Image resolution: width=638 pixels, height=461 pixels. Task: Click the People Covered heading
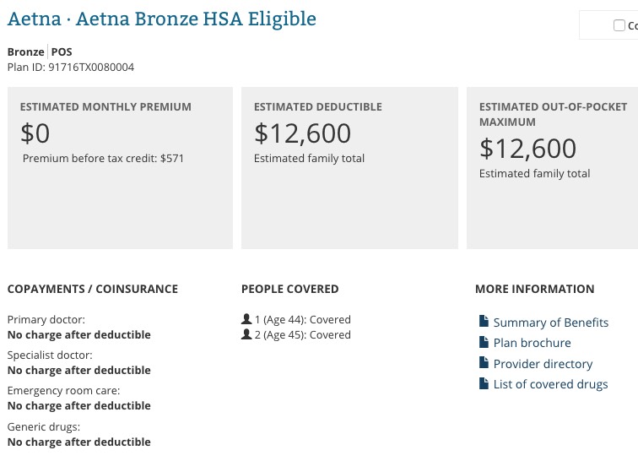click(289, 289)
